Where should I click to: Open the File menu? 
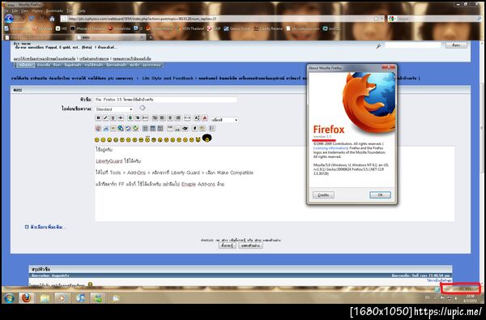(6, 11)
